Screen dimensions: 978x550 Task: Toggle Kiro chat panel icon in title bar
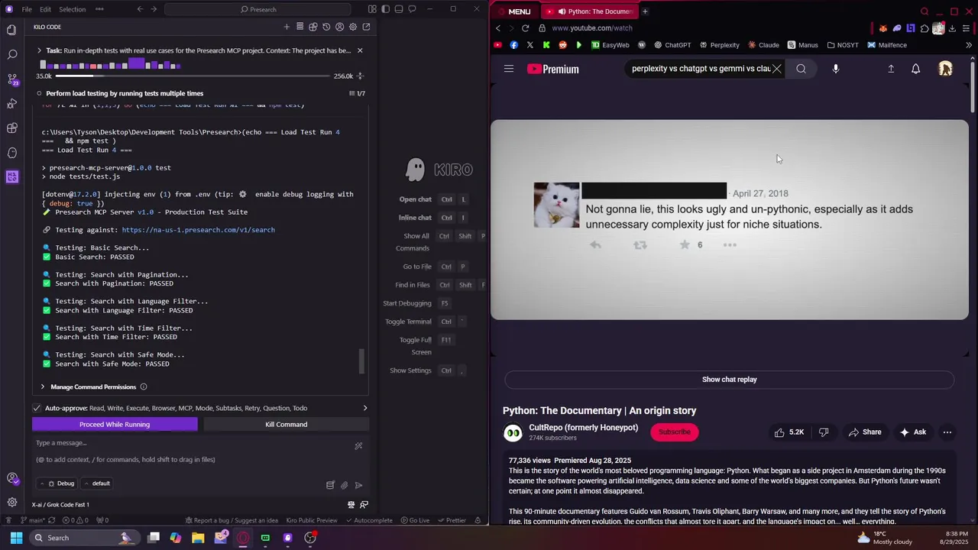pos(412,9)
